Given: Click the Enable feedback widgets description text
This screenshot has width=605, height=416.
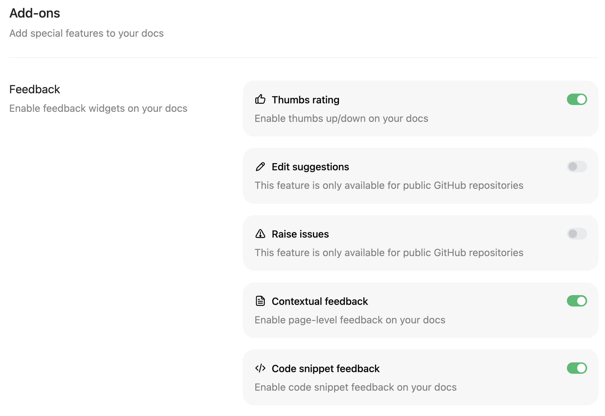Looking at the screenshot, I should [98, 108].
